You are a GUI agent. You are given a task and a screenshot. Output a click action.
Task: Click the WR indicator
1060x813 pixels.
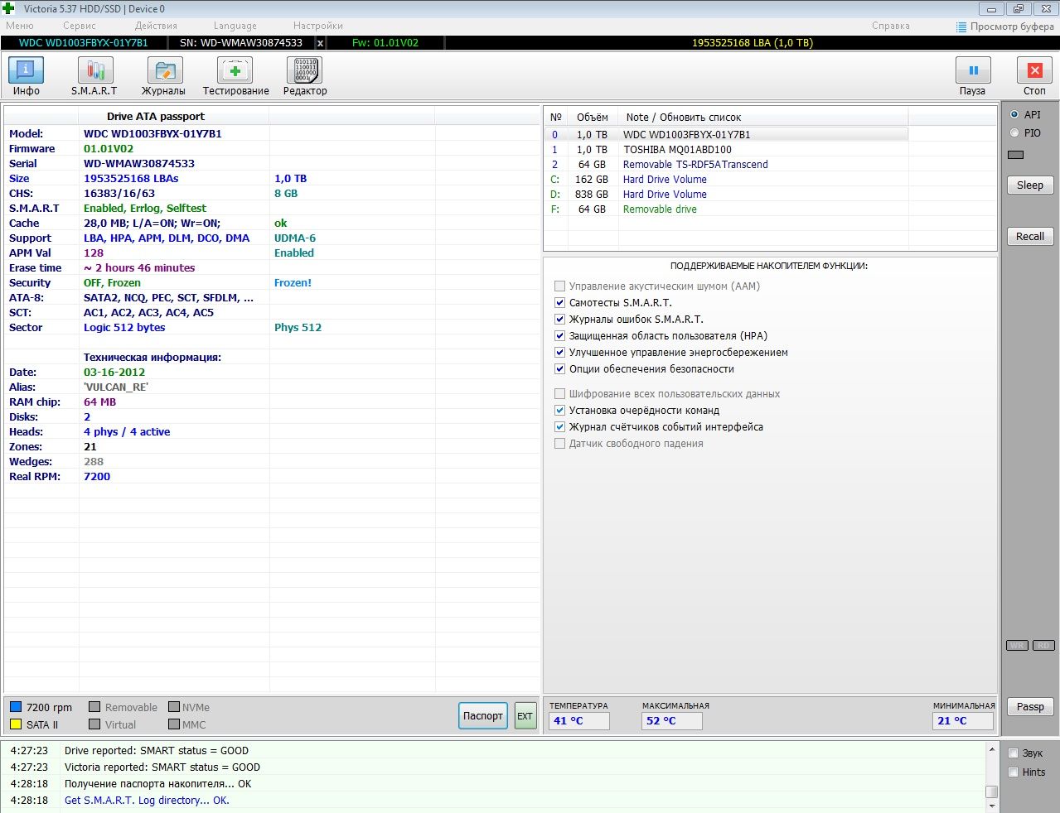pyautogui.click(x=1017, y=646)
